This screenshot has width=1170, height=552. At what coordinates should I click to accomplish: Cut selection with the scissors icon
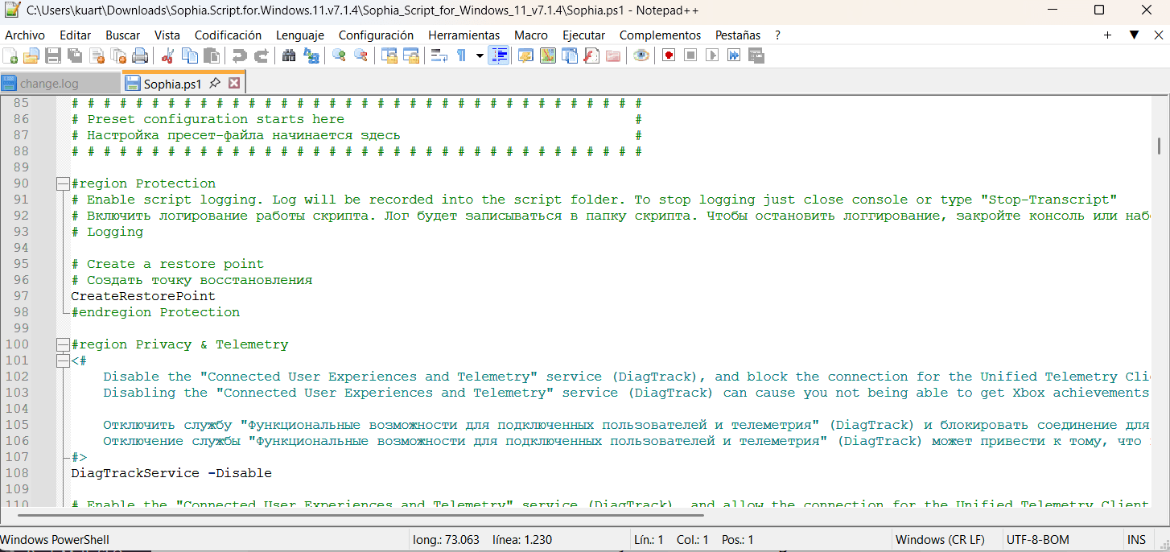pos(168,56)
